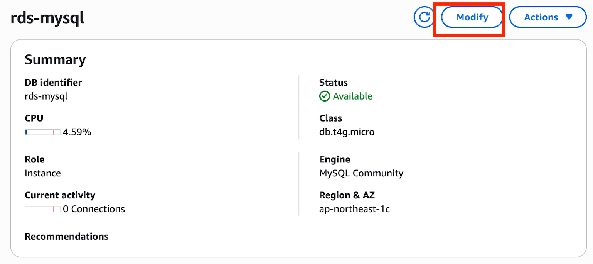Click the 4.59% CPU value

click(77, 132)
